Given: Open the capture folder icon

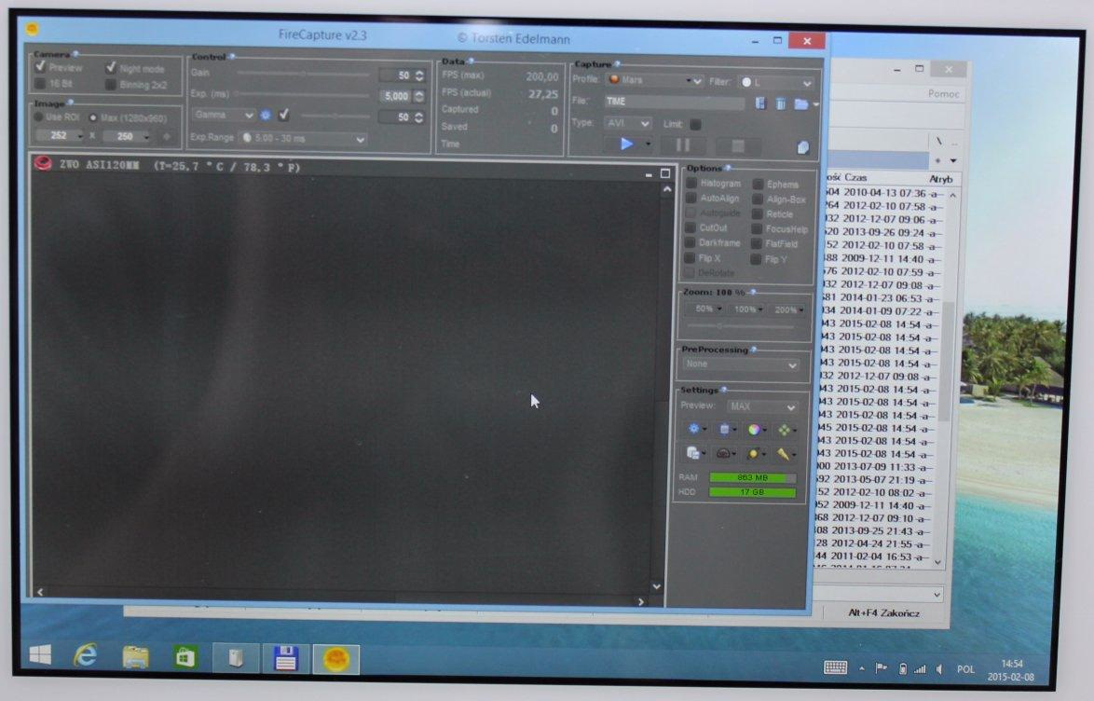Looking at the screenshot, I should [800, 103].
